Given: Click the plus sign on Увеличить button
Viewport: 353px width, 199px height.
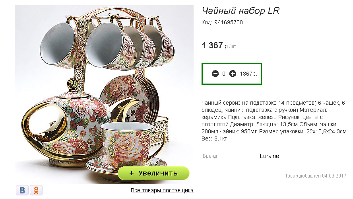Looking at the screenshot, I should (x=132, y=173).
